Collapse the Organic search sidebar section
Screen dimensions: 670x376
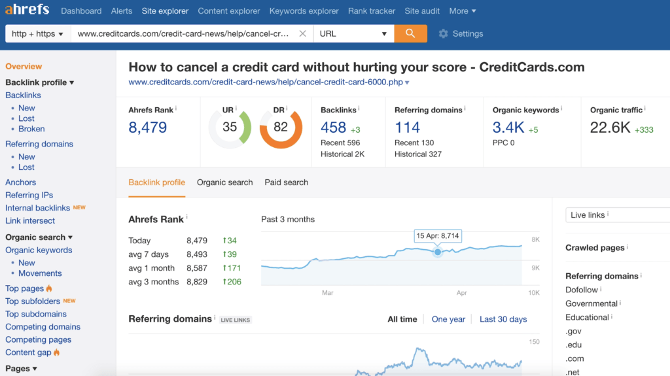pos(39,237)
